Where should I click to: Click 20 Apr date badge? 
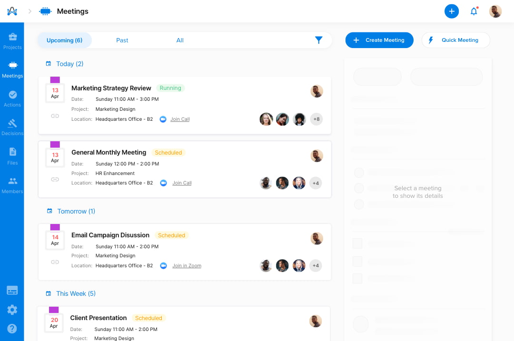(54, 322)
